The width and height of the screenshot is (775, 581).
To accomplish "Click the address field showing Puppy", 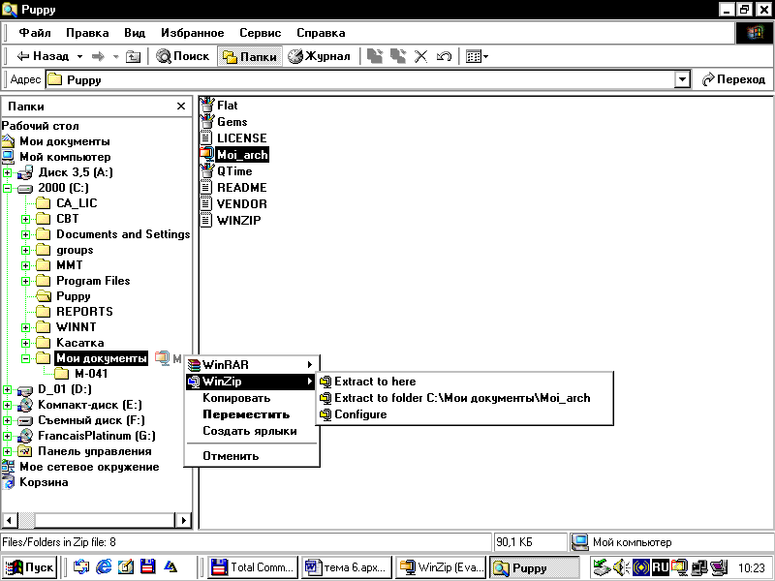I will (x=360, y=79).
